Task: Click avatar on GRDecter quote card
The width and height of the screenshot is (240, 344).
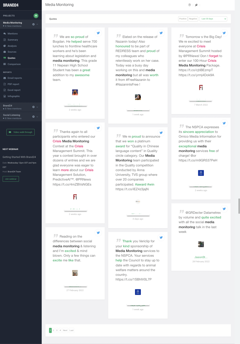Action: pyautogui.click(x=201, y=244)
